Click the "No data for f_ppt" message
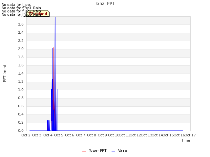Image resolution: width=210 pixels, height=157 pixels. click(16, 5)
